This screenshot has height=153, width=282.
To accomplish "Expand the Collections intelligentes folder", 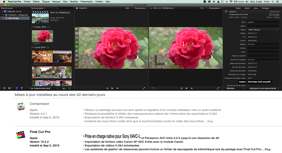I will (x=3, y=15).
